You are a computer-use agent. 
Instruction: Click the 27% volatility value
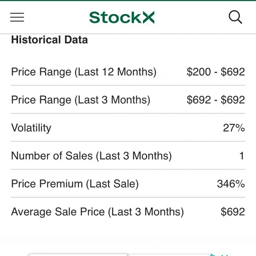point(234,128)
